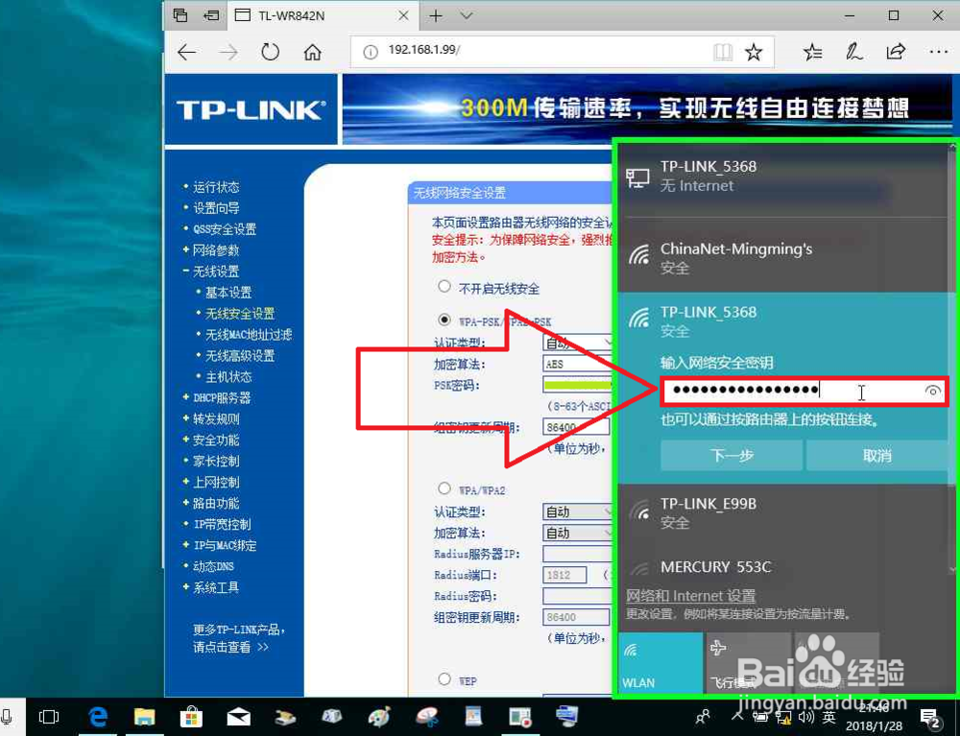Select WEP radio option
Image resolution: width=960 pixels, height=736 pixels.
point(444,679)
